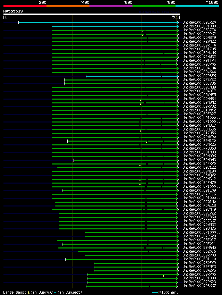
Task: Select the UniRef100_B9RFF4 label
Action: [x=199, y=45]
